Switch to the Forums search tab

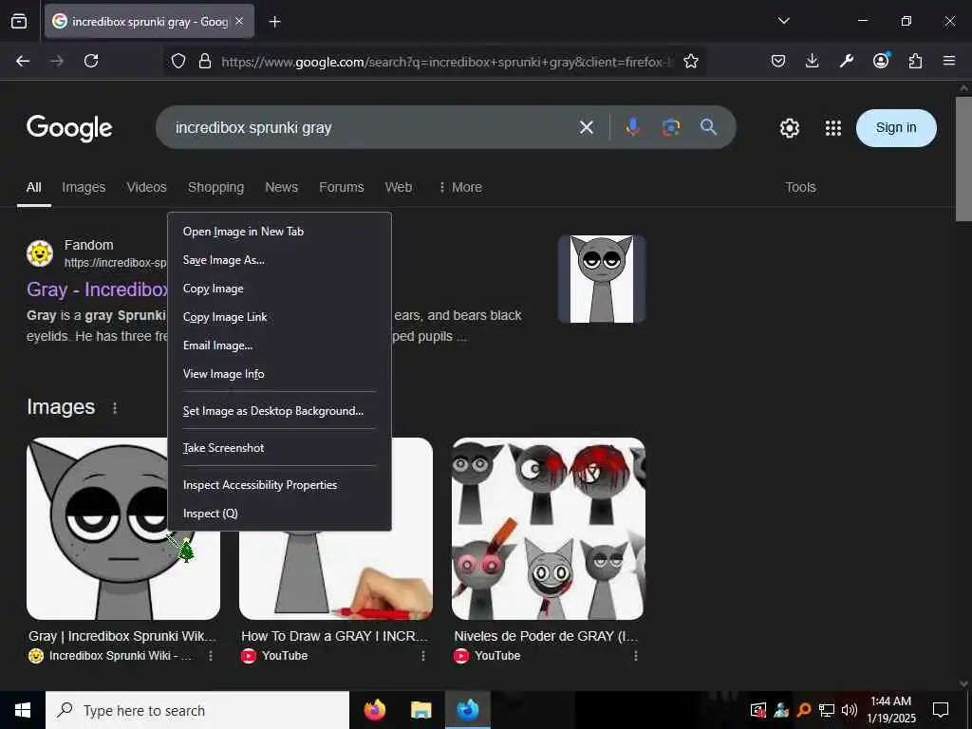point(342,187)
